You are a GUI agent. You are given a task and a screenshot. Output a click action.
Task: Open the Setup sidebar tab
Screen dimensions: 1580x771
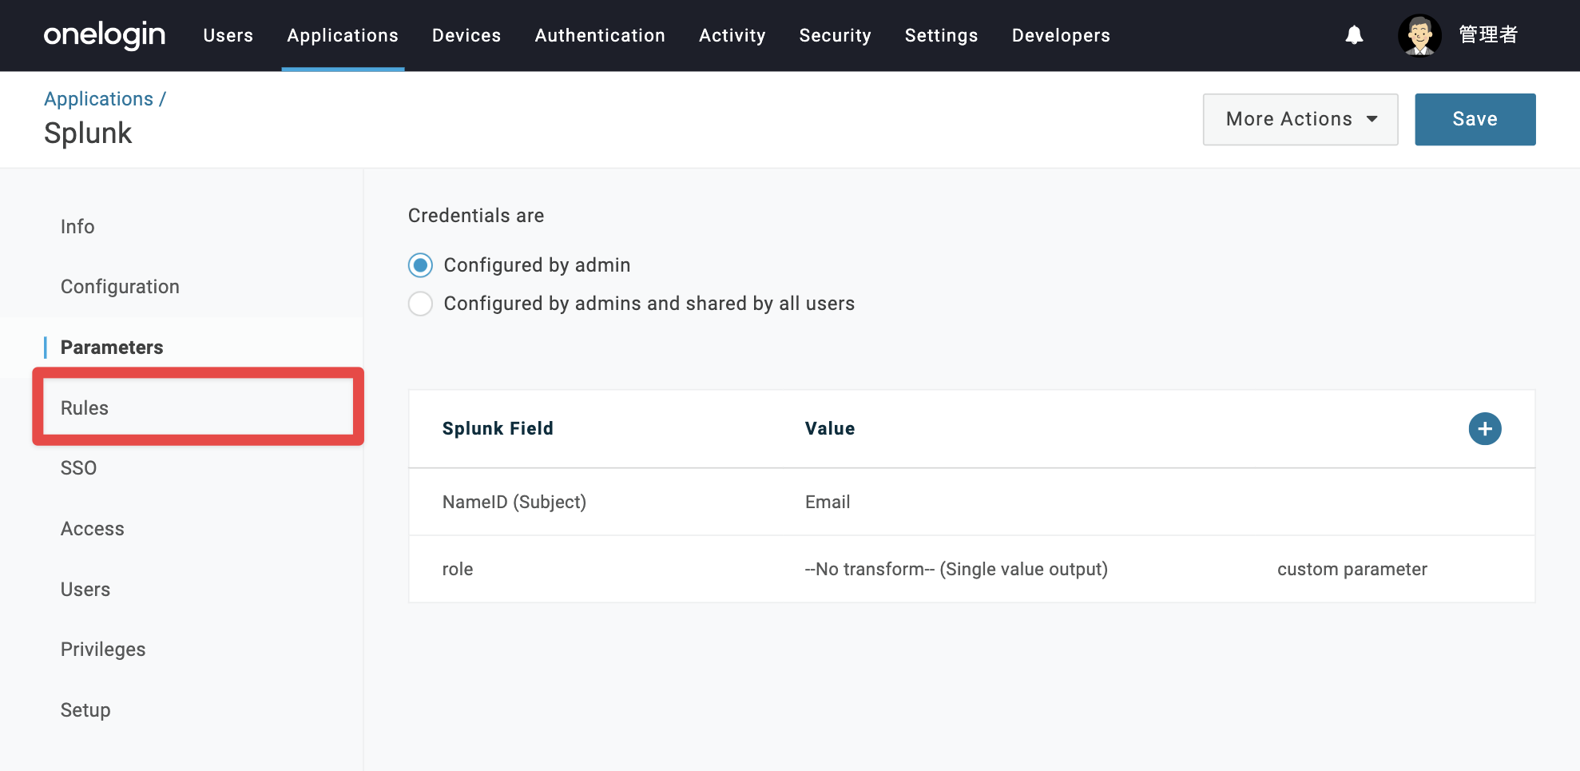(85, 710)
